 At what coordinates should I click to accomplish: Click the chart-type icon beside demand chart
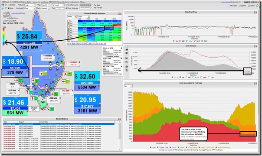click(127, 58)
